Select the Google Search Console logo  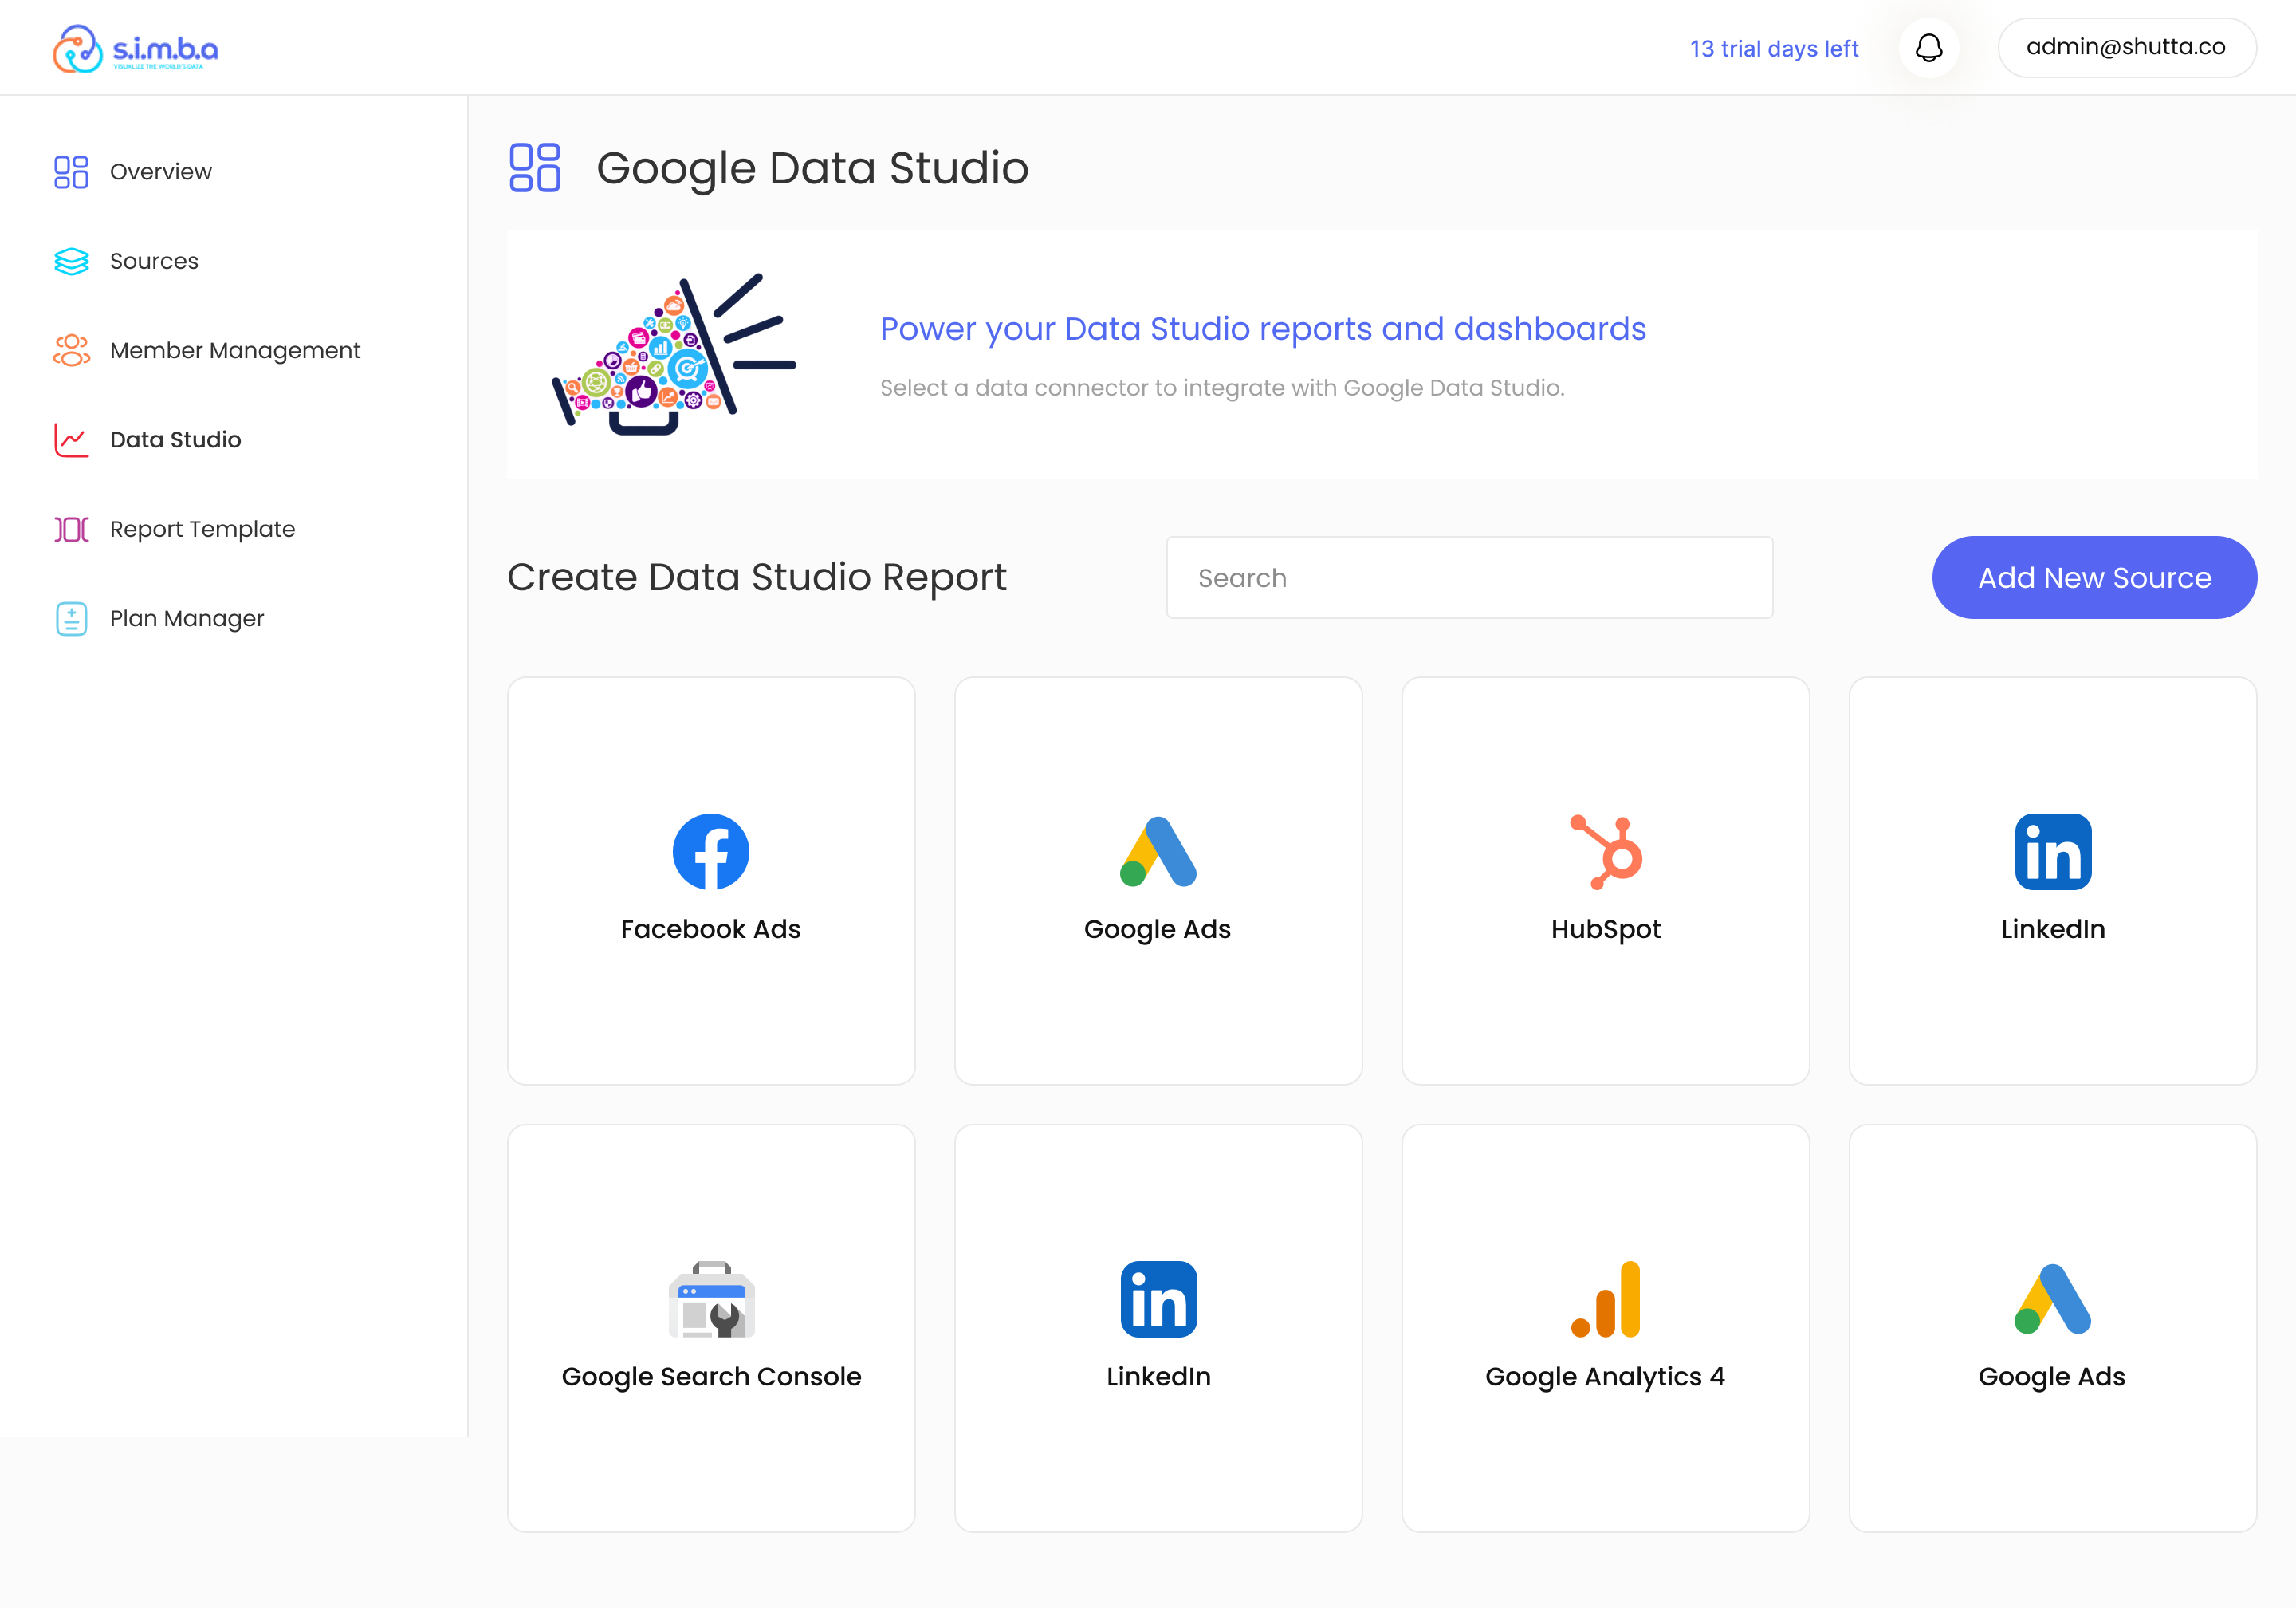711,1299
